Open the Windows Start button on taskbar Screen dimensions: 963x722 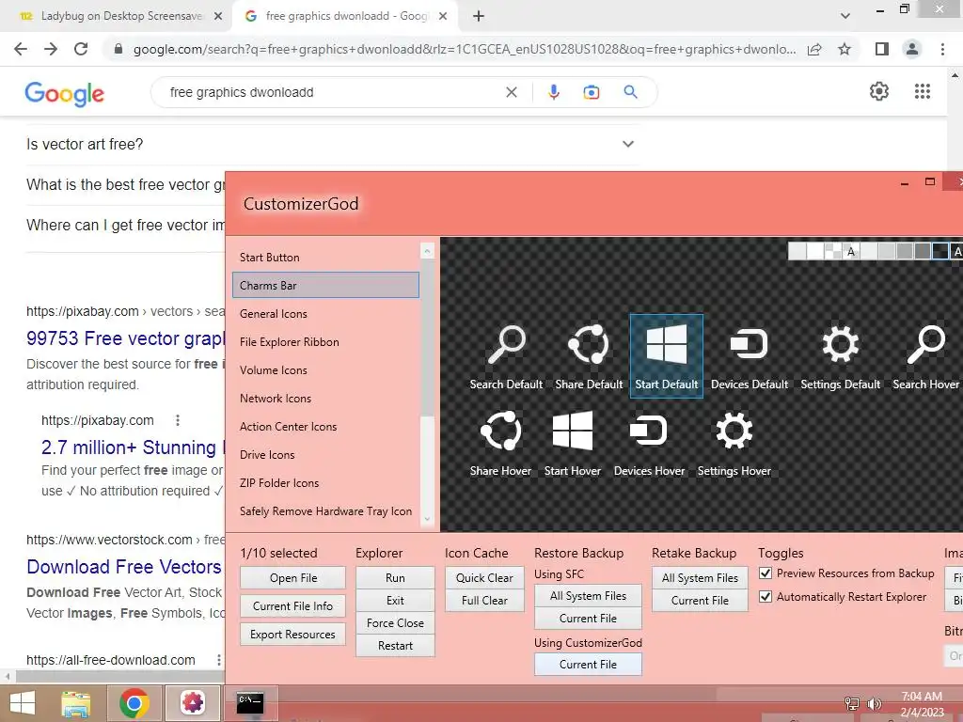click(x=23, y=703)
